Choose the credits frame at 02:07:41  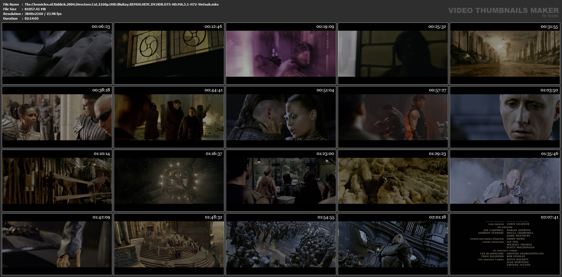[x=505, y=244]
